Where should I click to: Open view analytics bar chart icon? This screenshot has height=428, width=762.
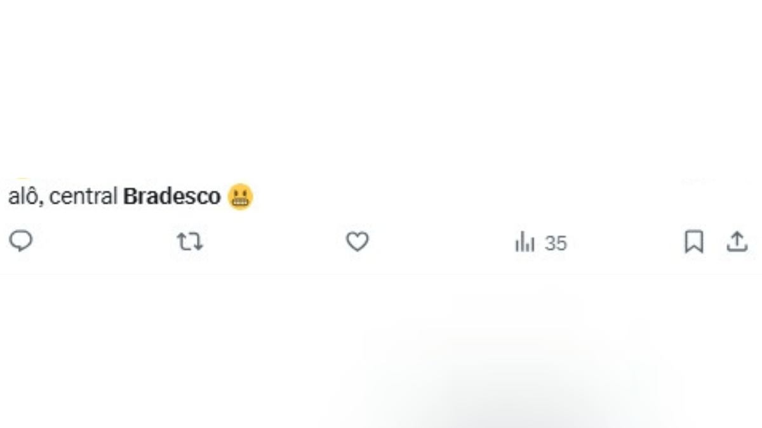[x=525, y=242]
